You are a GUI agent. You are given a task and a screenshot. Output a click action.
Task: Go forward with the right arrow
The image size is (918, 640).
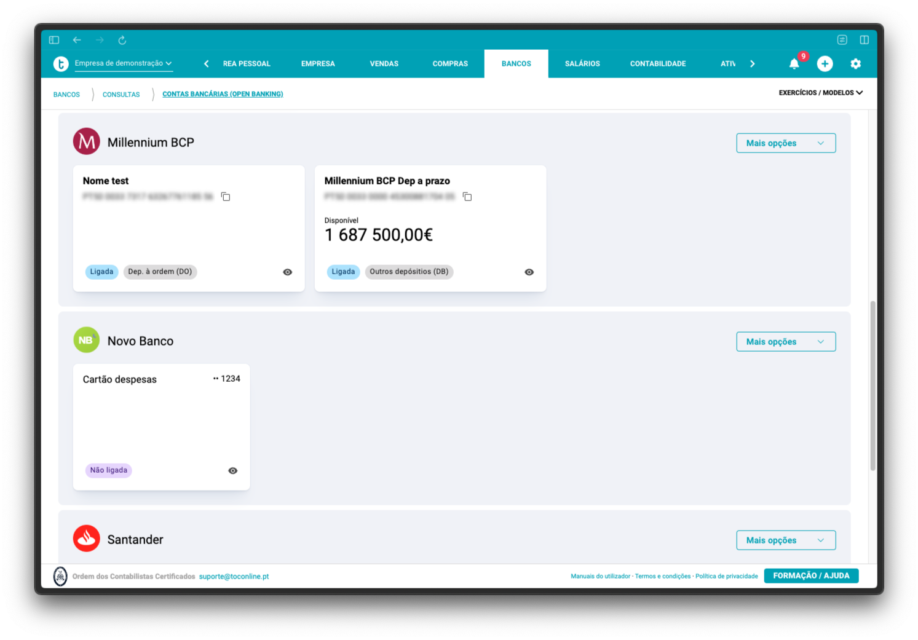click(100, 40)
